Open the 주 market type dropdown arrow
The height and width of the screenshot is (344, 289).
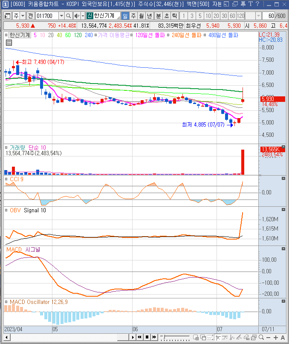click(23, 16)
